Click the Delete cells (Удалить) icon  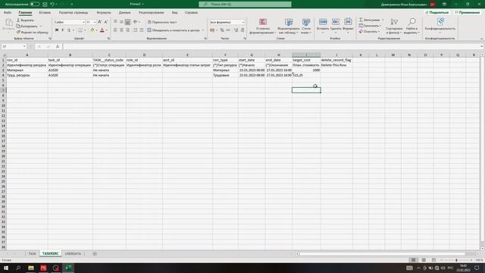click(x=336, y=22)
